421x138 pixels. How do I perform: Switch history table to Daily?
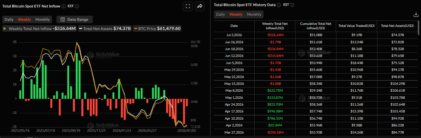220,14
